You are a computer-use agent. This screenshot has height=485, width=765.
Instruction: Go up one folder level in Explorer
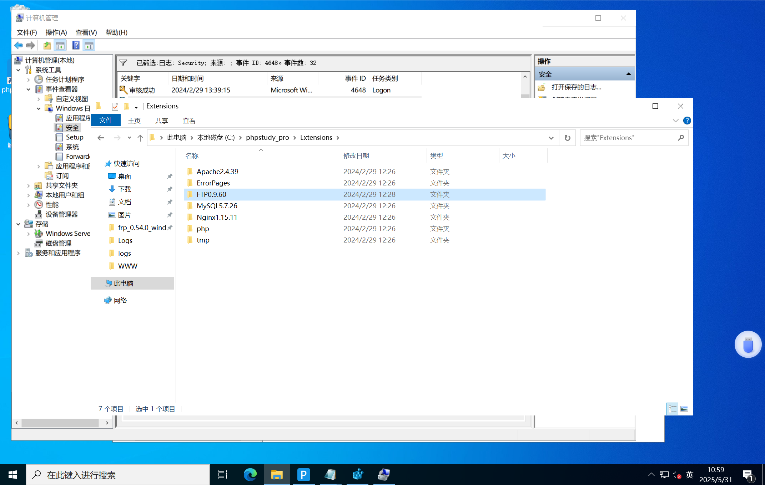(x=140, y=138)
